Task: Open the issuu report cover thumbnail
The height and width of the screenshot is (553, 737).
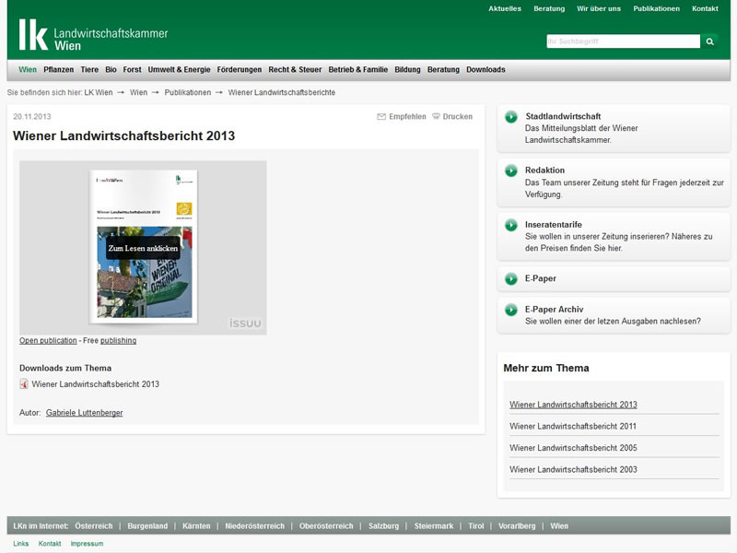Action: (x=143, y=247)
